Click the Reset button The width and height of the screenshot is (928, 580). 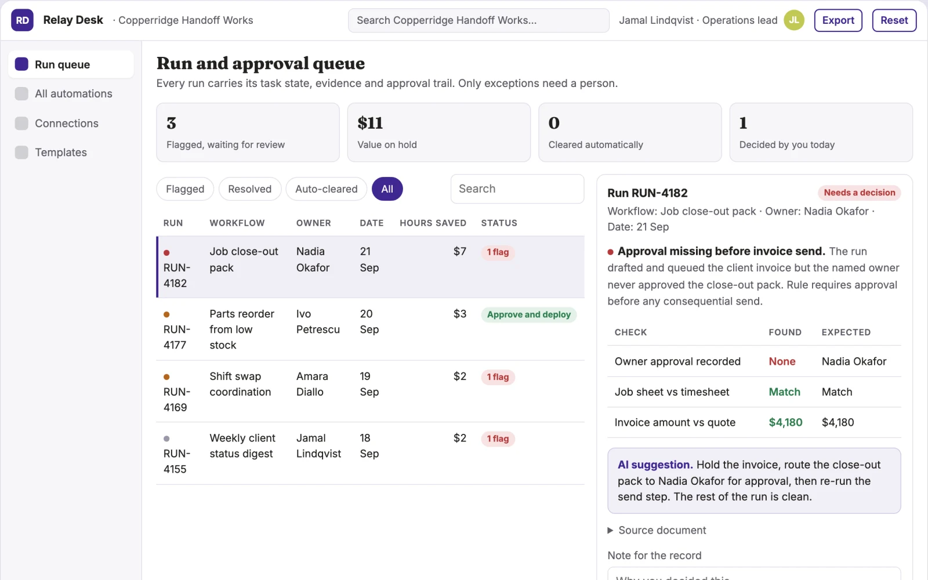tap(894, 20)
